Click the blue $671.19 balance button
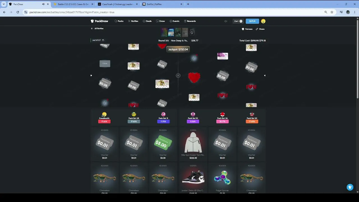 tap(252, 21)
